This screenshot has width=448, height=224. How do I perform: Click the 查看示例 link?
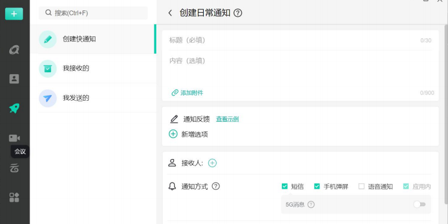(227, 119)
